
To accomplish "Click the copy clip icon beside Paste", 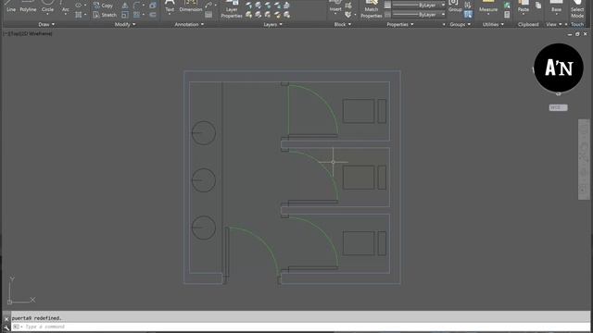I will 538,6.
